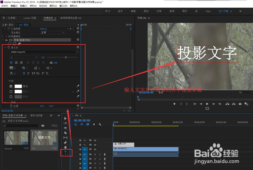Enable the 描边 stroke checkbox

point(11,91)
